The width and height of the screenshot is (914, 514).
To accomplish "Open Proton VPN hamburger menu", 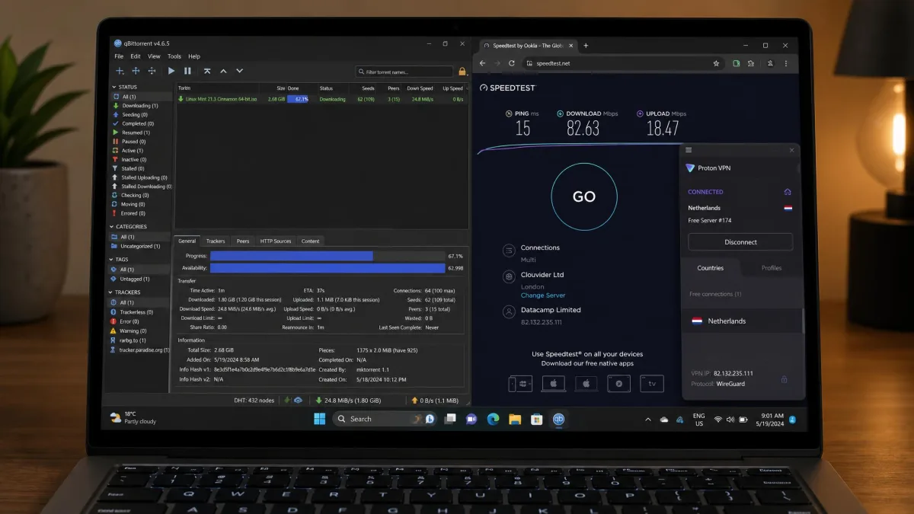I will coord(689,150).
